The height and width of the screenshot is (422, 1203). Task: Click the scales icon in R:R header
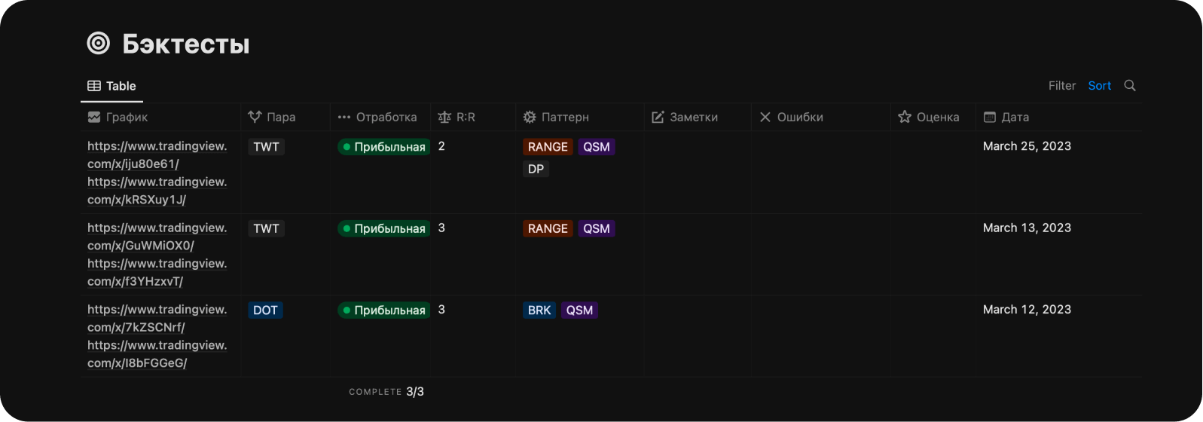pos(444,118)
